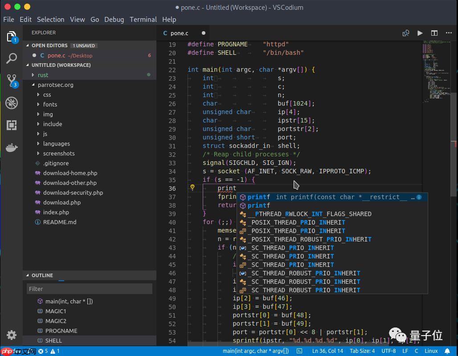Click the Docker whale icon in the sidebar
The width and height of the screenshot is (458, 356).
click(12, 147)
